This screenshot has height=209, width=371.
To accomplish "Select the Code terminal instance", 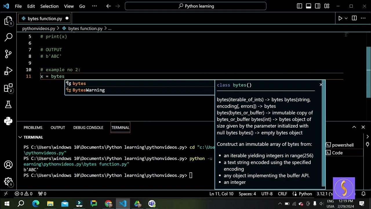I will click(344, 153).
